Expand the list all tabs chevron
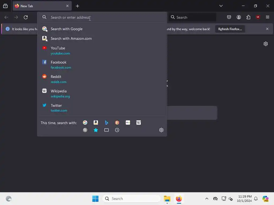 221,6
